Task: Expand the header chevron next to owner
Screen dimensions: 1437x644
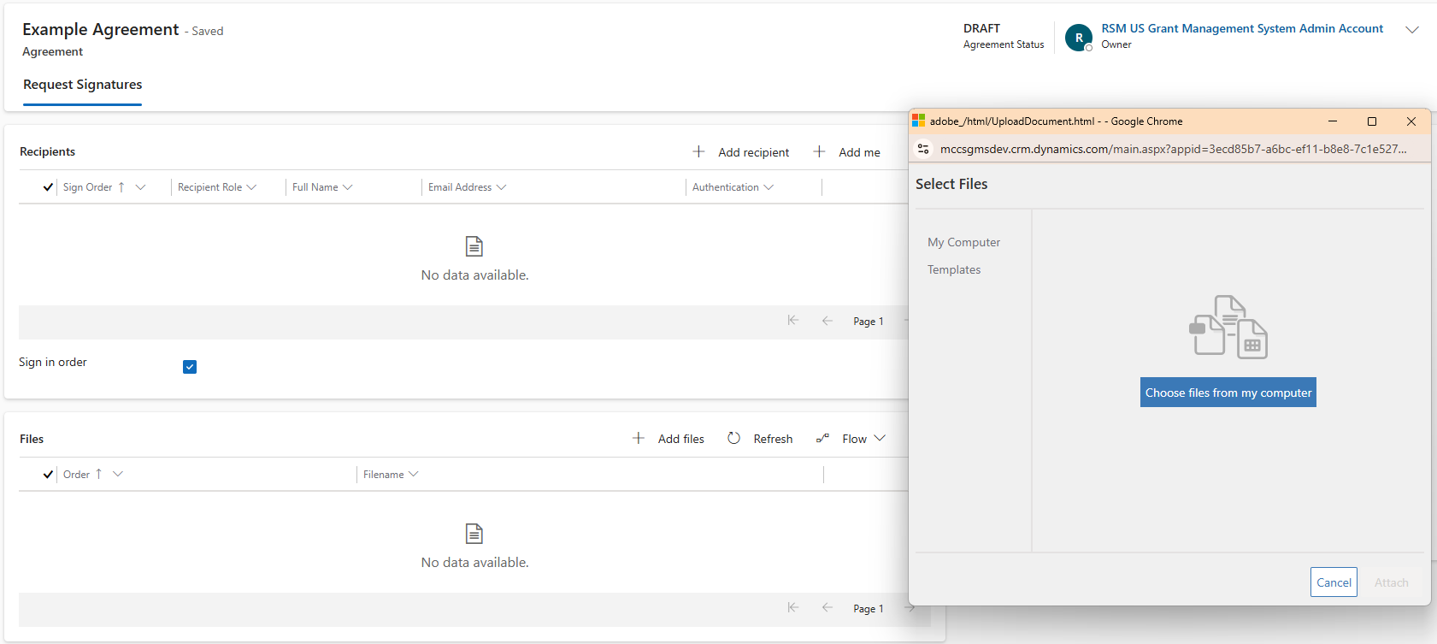Action: tap(1412, 29)
